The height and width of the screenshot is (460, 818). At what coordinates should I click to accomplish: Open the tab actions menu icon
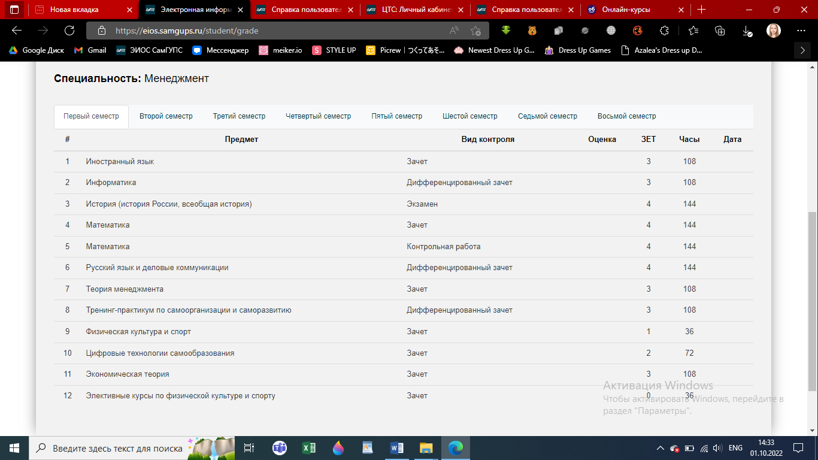[x=14, y=10]
